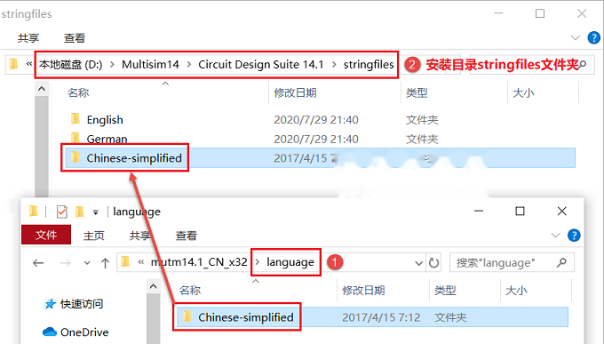The width and height of the screenshot is (604, 344).
Task: Open 快速访问 in navigation pane
Action: [82, 304]
